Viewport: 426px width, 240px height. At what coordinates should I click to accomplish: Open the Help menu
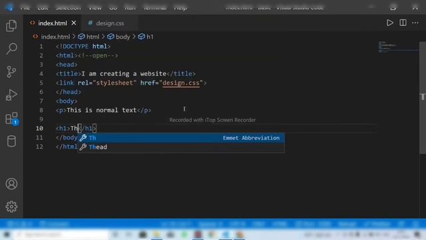coord(180,7)
